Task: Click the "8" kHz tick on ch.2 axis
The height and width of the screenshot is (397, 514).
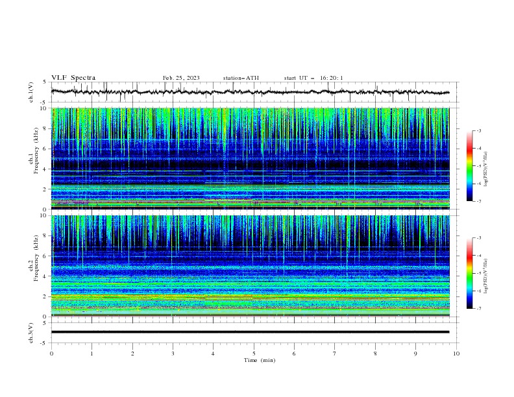Action: [46, 236]
